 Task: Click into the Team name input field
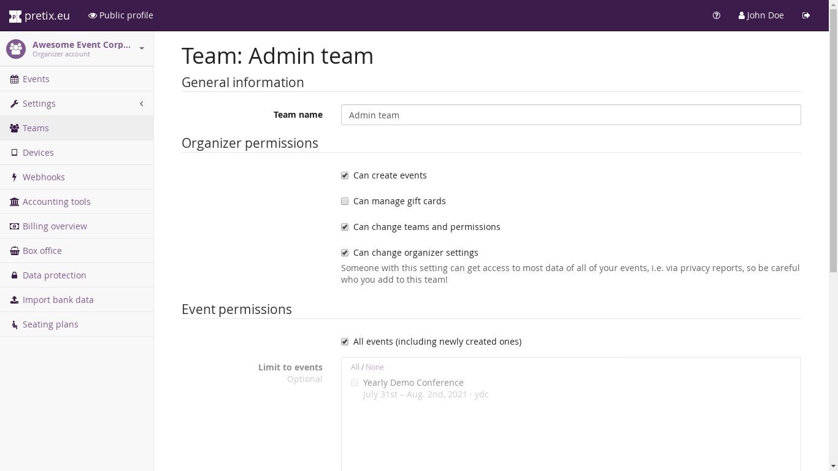coord(571,115)
